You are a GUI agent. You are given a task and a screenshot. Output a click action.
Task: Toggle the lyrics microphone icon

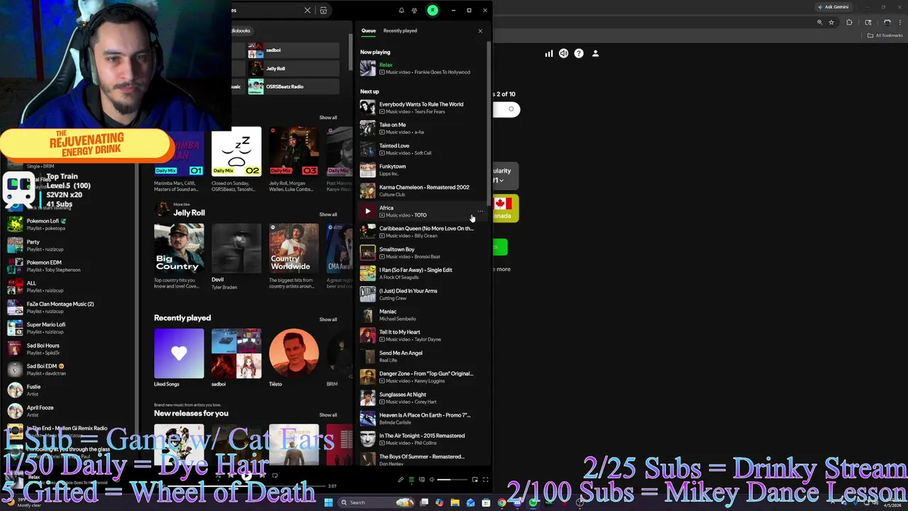point(401,480)
